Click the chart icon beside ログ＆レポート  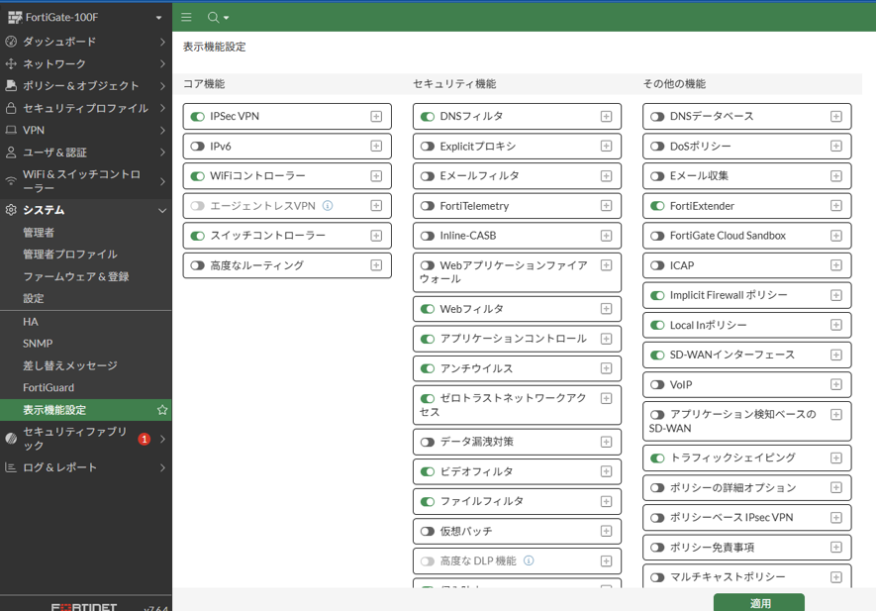pos(11,467)
